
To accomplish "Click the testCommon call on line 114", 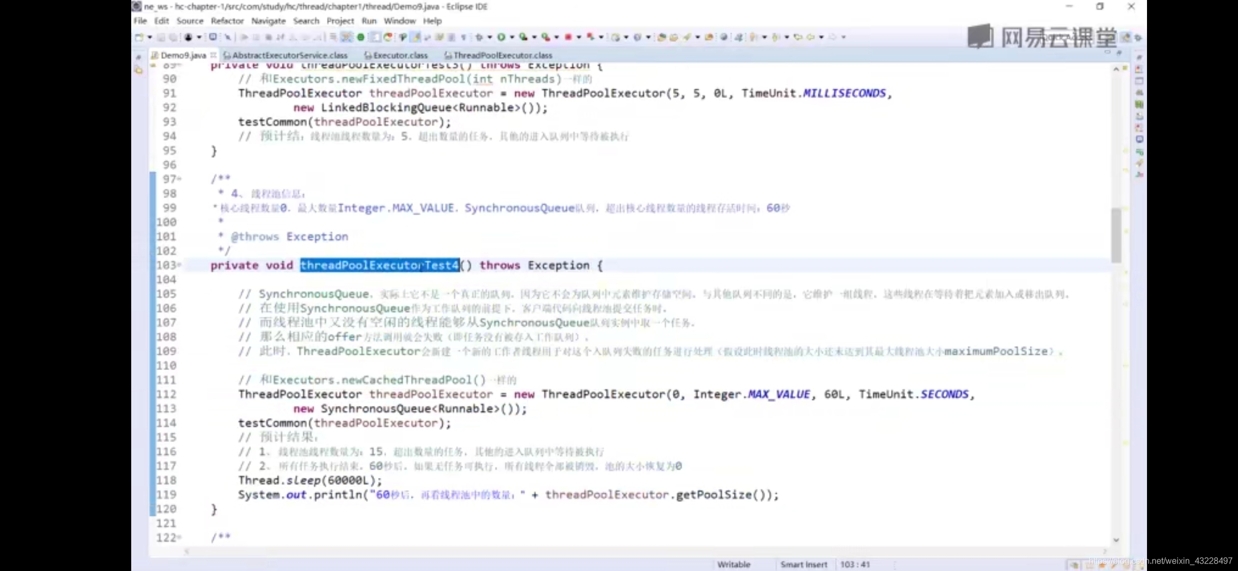I will click(x=344, y=423).
